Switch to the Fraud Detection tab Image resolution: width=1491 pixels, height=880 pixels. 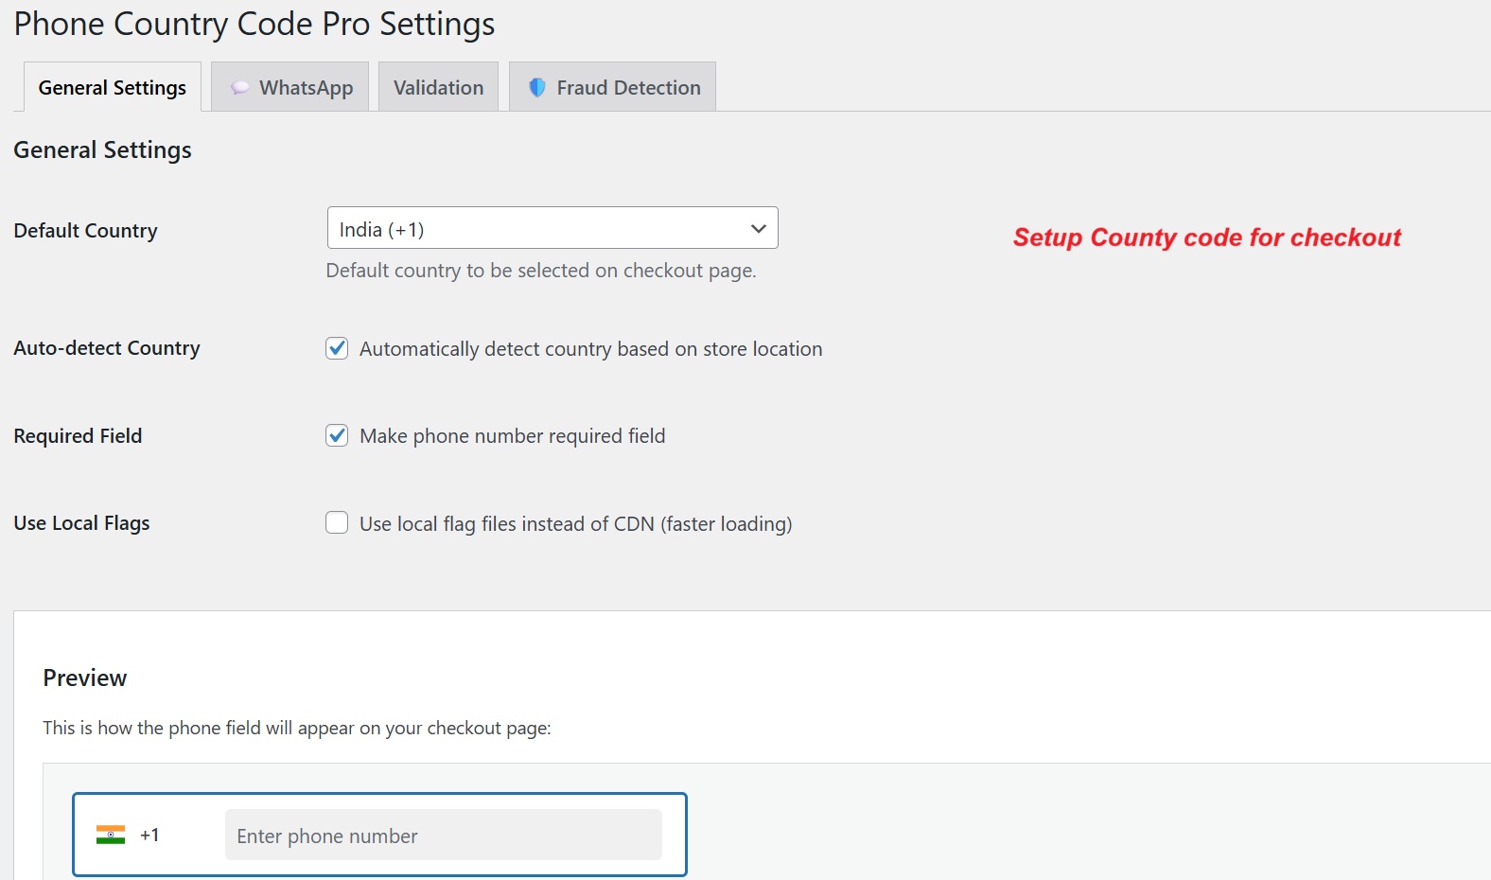pyautogui.click(x=612, y=87)
